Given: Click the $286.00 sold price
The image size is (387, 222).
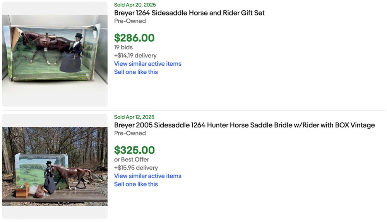Looking at the screenshot, I should (134, 38).
